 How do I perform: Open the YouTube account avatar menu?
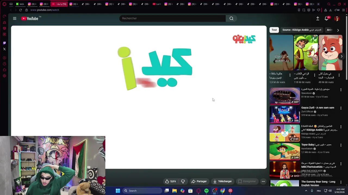(x=337, y=18)
